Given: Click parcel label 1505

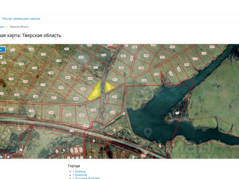Looking at the screenshot, I should tap(172, 47).
